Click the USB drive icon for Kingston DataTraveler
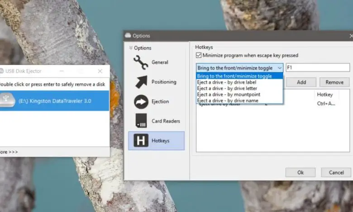 pyautogui.click(x=7, y=100)
